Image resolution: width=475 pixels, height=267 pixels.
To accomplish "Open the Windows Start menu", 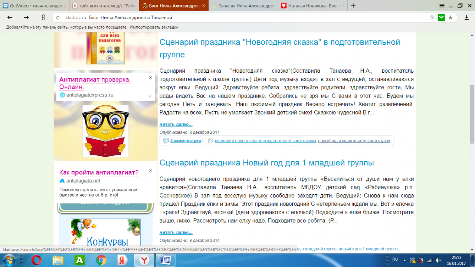I will tap(9, 260).
